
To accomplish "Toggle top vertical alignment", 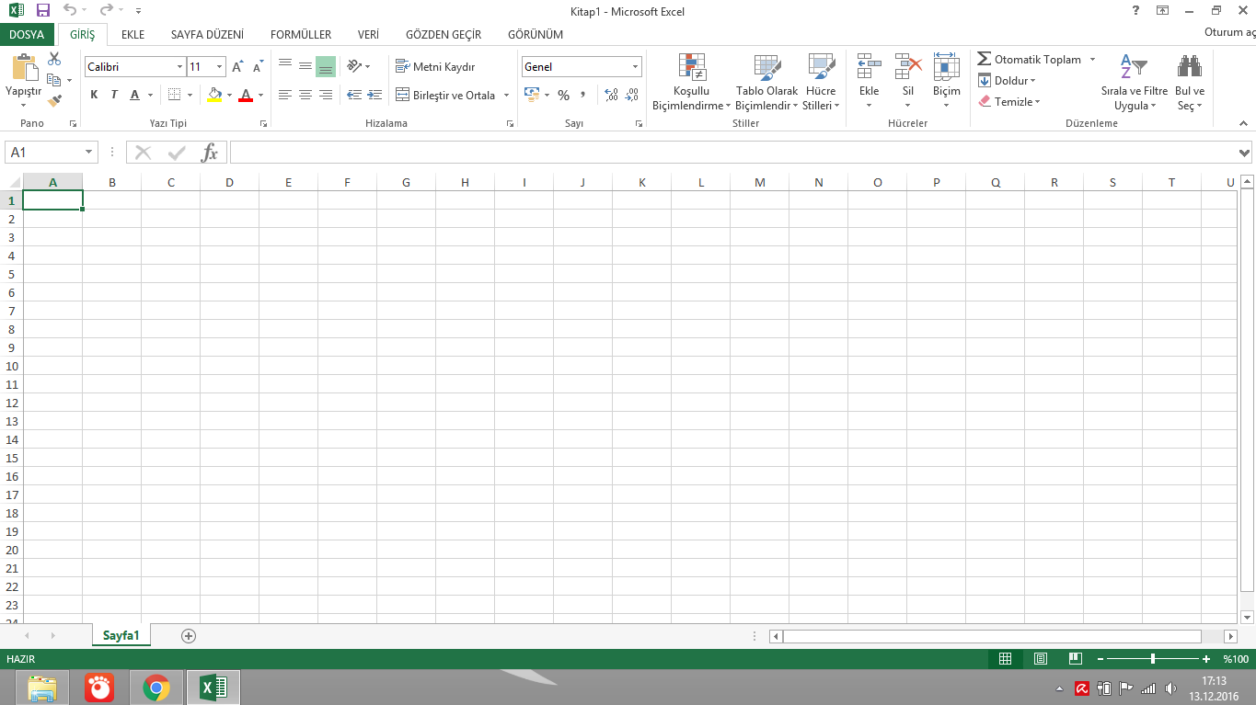I will [285, 66].
